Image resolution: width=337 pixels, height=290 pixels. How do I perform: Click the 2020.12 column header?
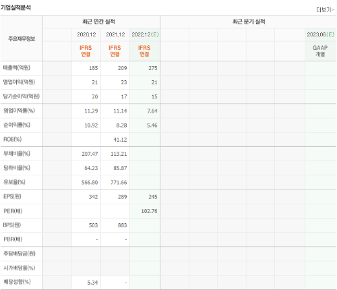[x=86, y=34]
